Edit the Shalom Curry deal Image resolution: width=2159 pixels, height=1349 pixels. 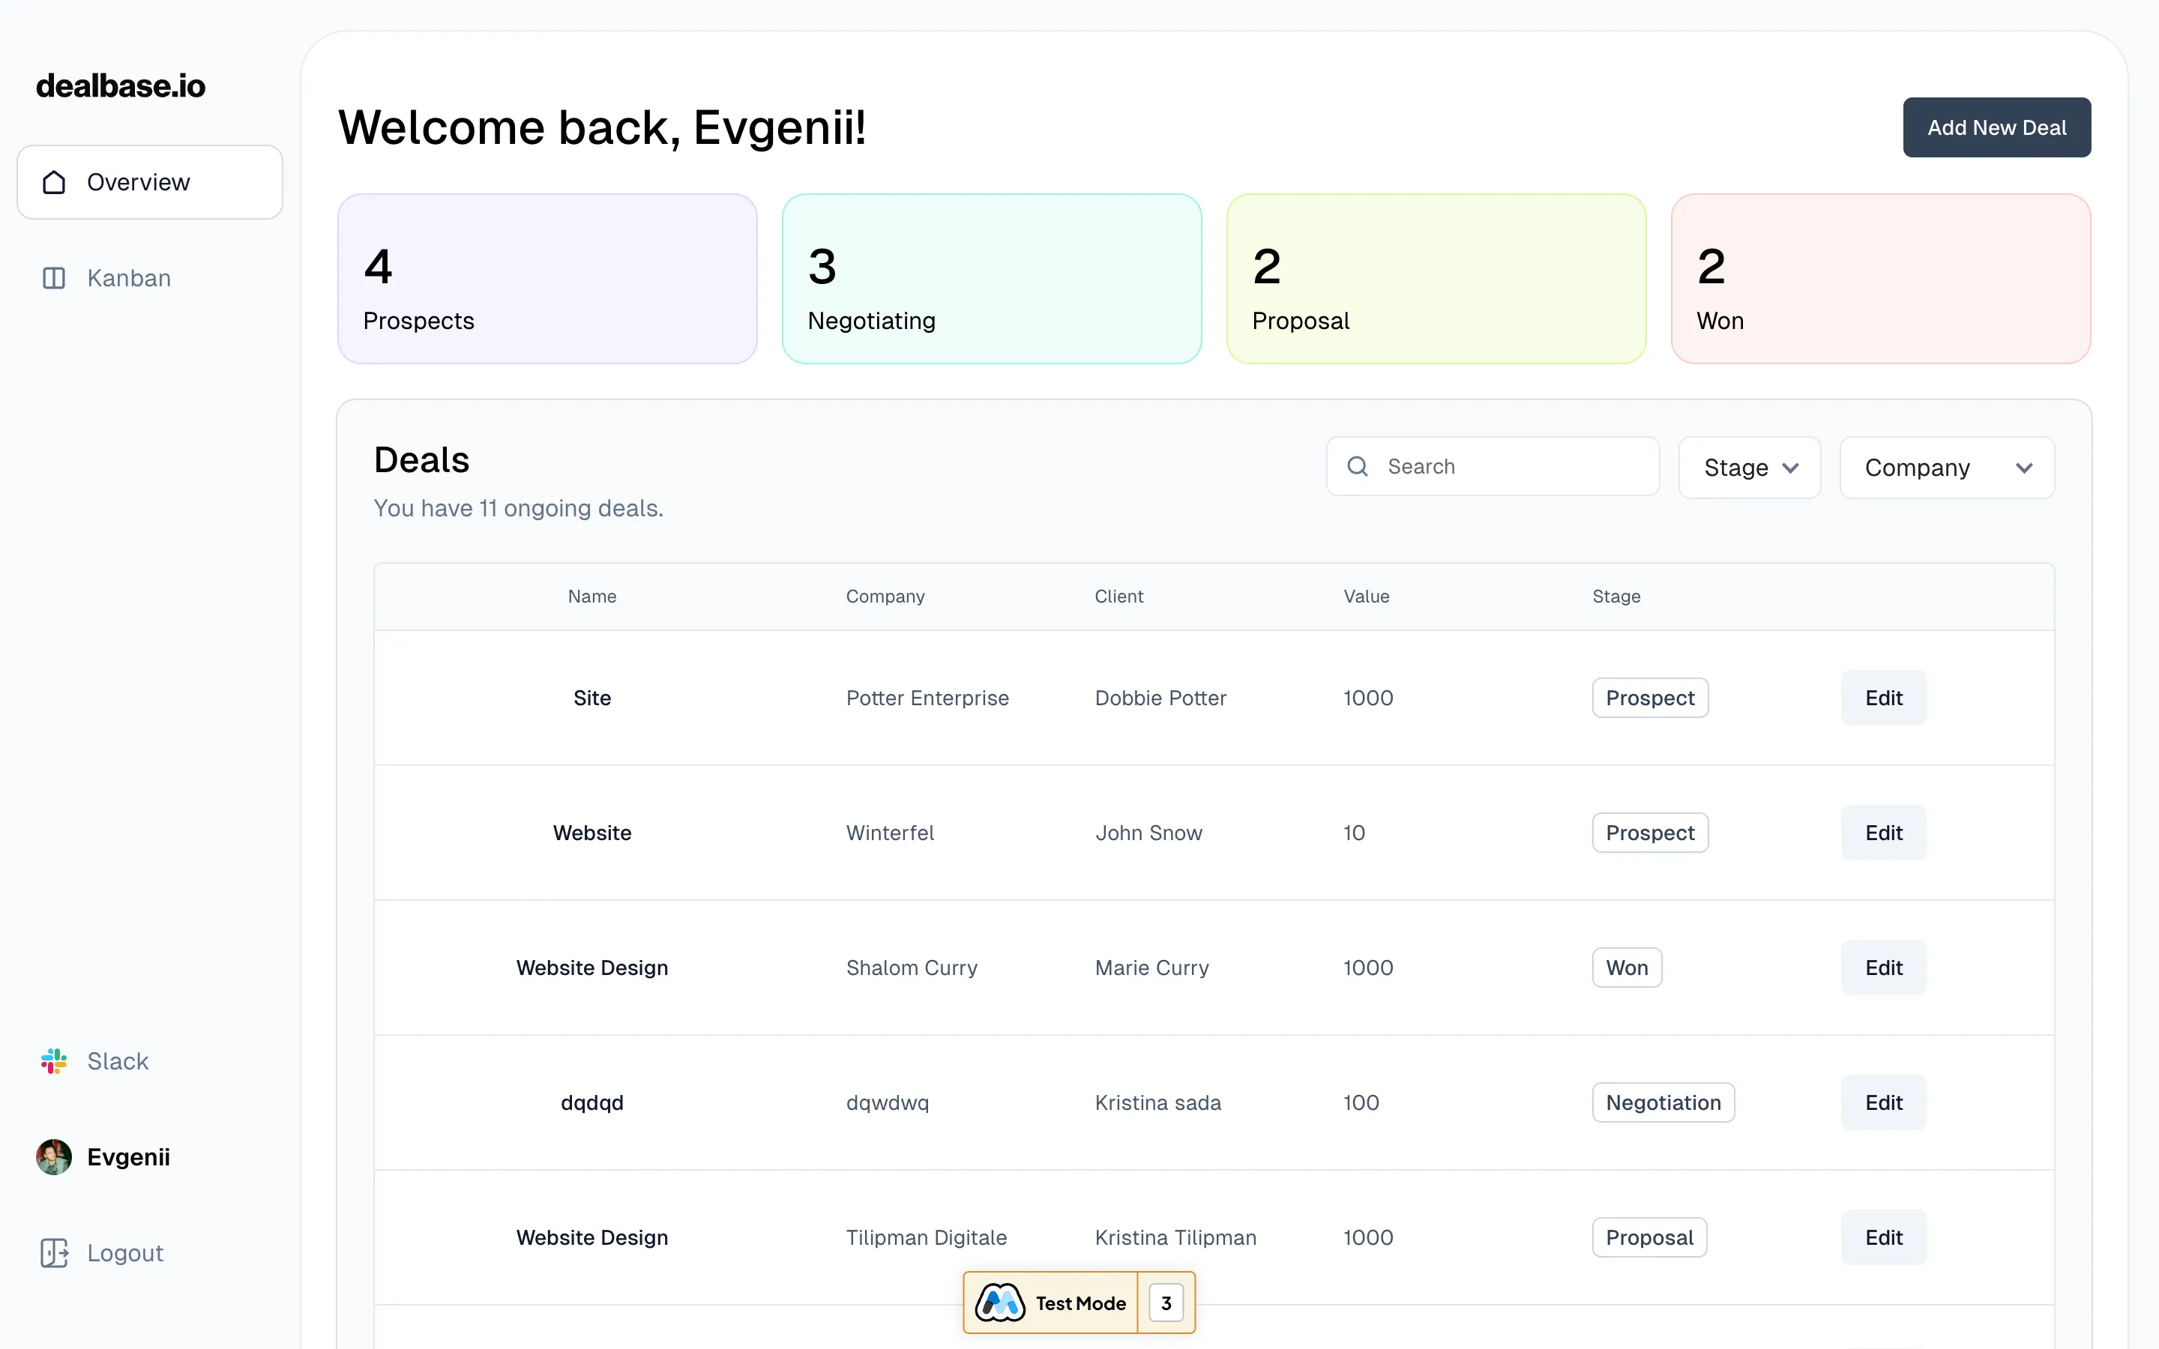click(1883, 967)
